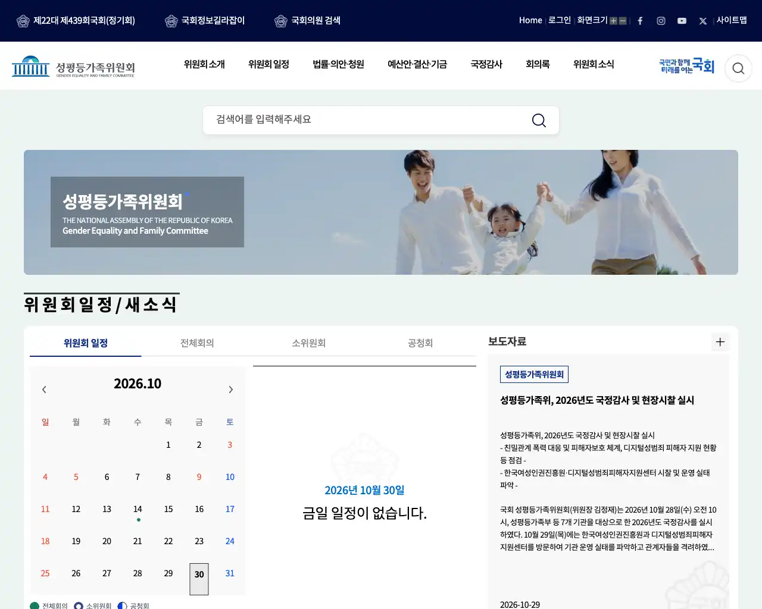Open the 사이트맵 link
762x609 pixels.
[732, 20]
